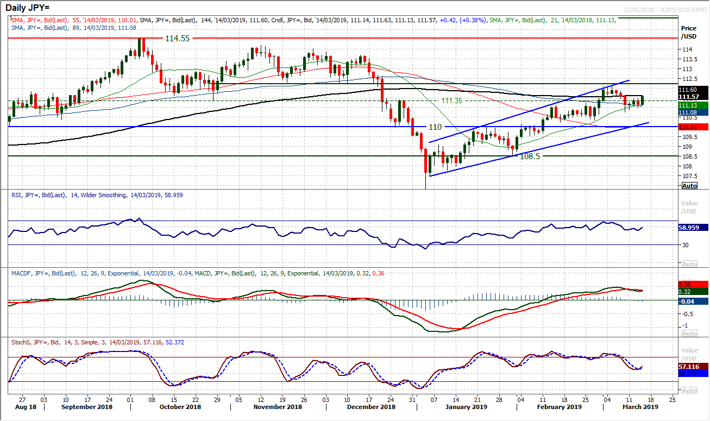Image resolution: width=710 pixels, height=421 pixels.
Task: Click the green 111.13 SMA axis tag
Action: [694, 105]
